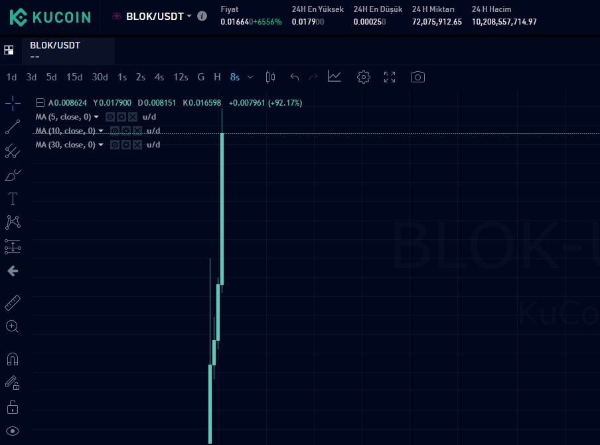
Task: Hide the MA 30 indicator
Action: pyautogui.click(x=114, y=145)
